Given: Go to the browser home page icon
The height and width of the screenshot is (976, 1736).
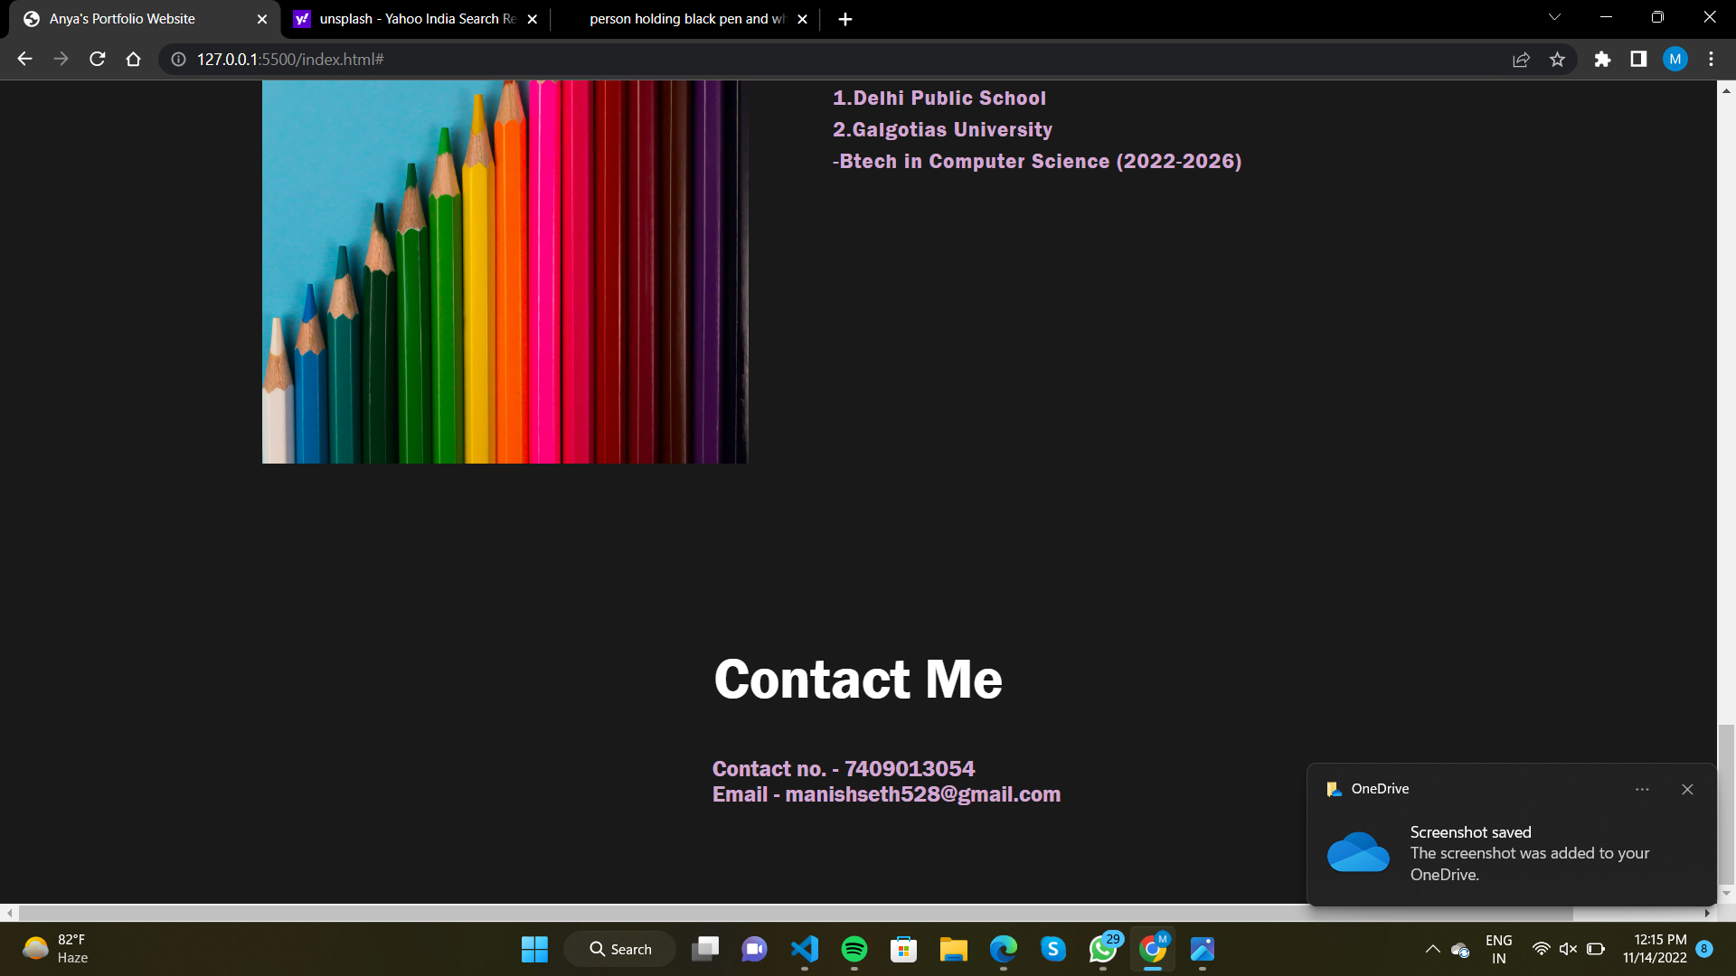Looking at the screenshot, I should [x=133, y=59].
